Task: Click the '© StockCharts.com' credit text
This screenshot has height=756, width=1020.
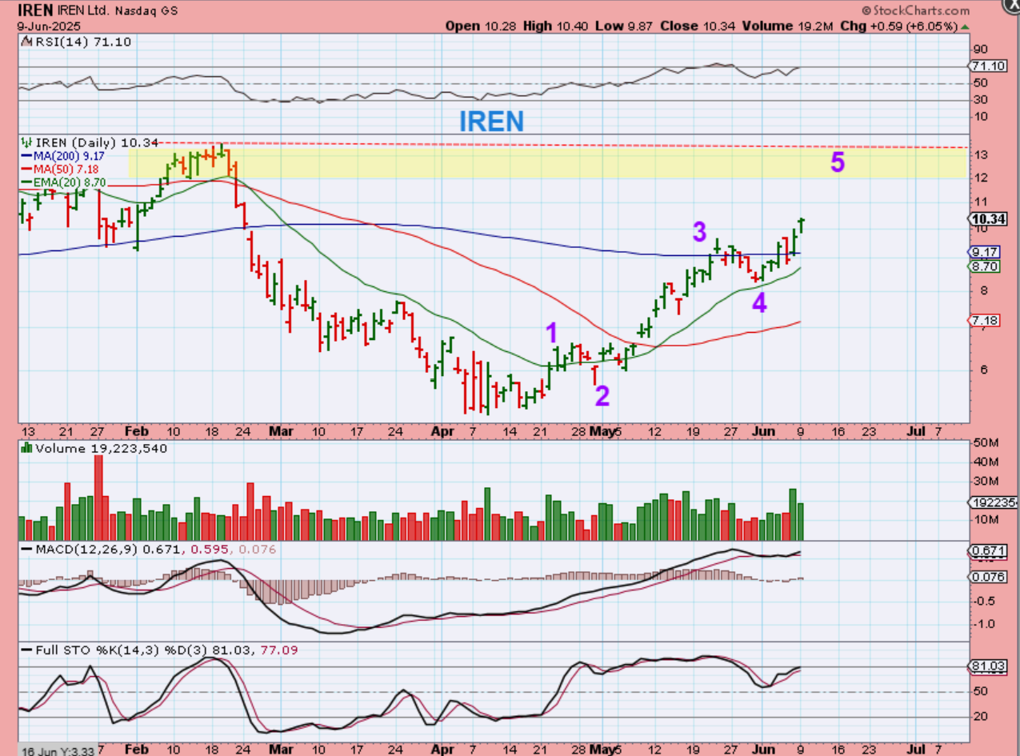Action: 915,10
